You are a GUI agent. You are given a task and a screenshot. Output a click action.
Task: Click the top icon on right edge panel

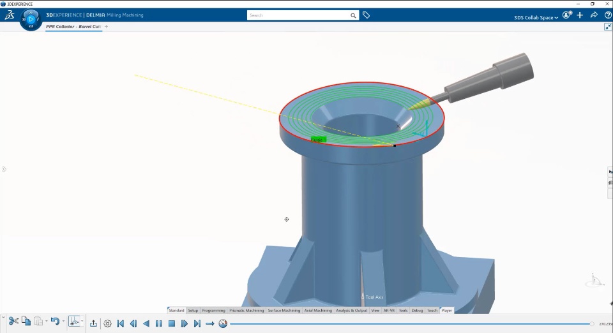click(610, 172)
